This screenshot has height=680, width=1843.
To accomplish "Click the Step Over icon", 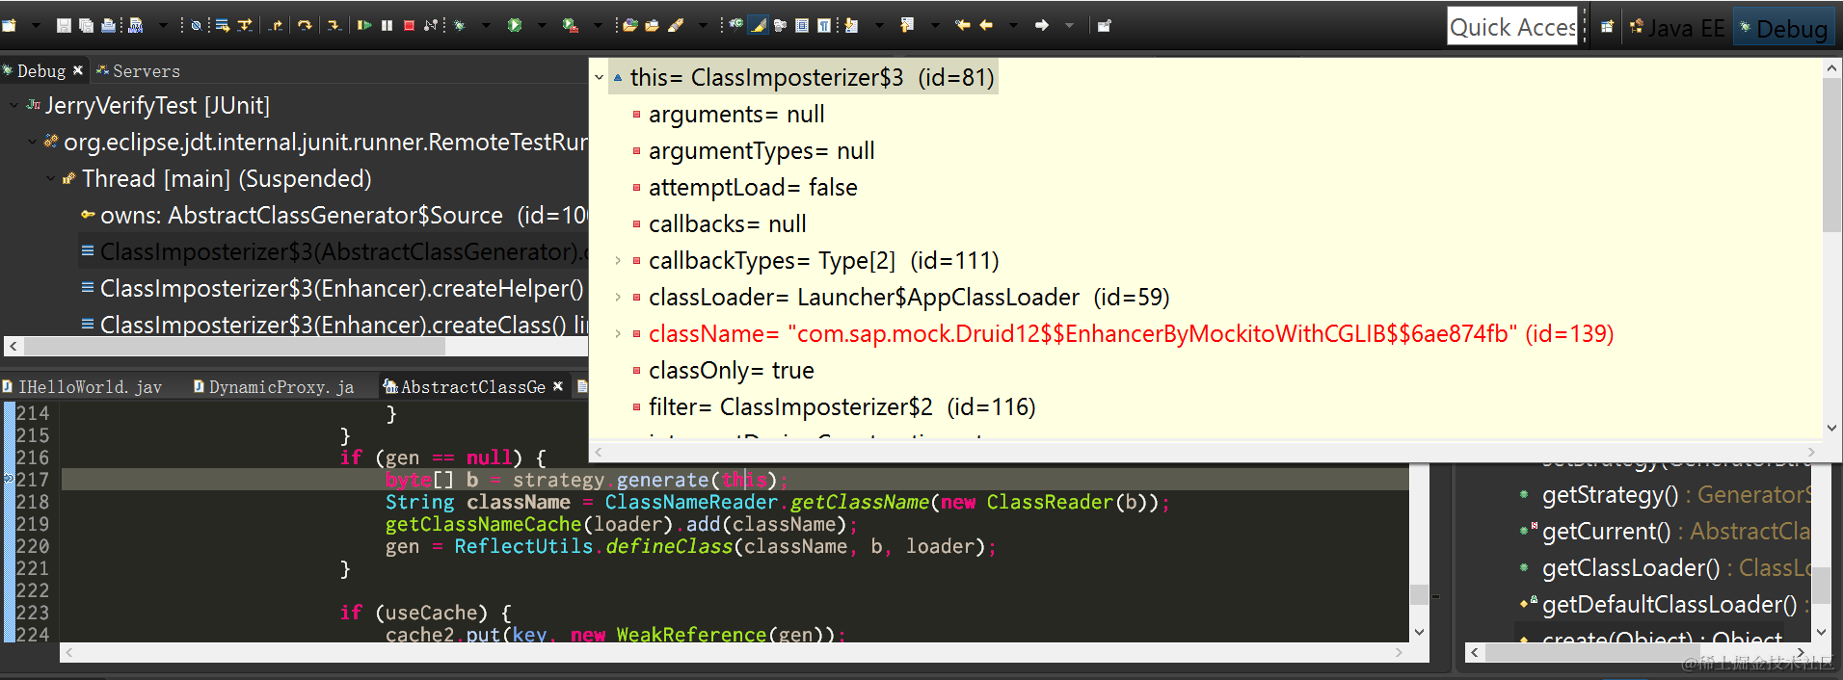I will [x=305, y=25].
